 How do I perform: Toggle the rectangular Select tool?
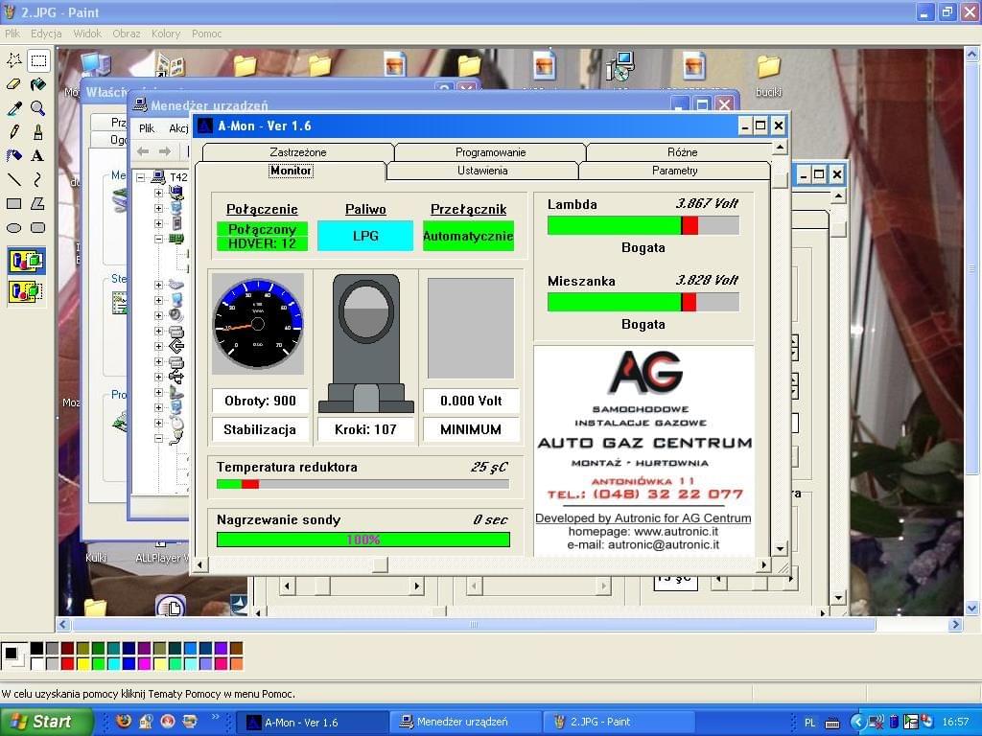coord(38,60)
